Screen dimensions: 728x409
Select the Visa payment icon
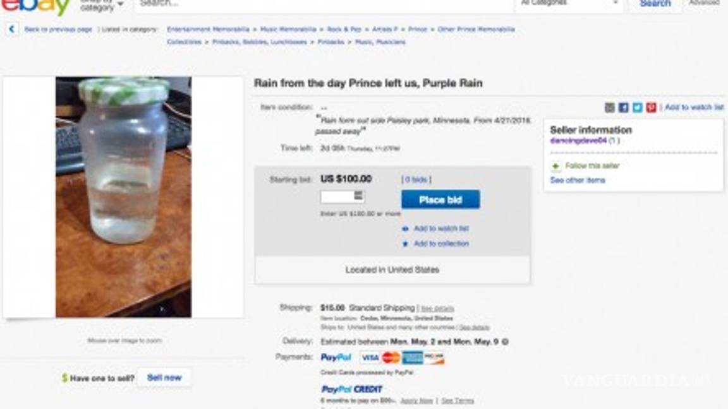pyautogui.click(x=370, y=357)
